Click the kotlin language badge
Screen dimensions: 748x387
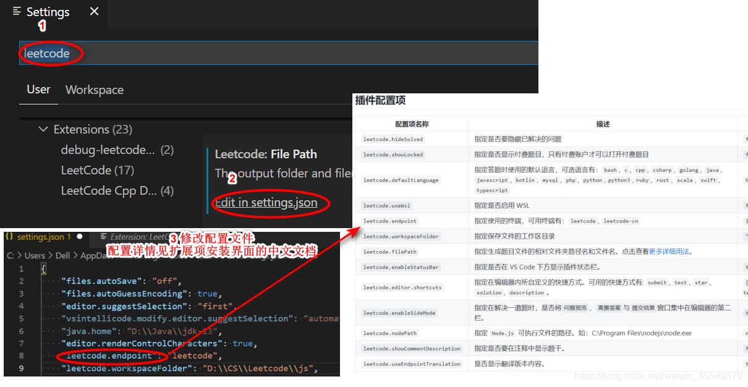(x=525, y=181)
